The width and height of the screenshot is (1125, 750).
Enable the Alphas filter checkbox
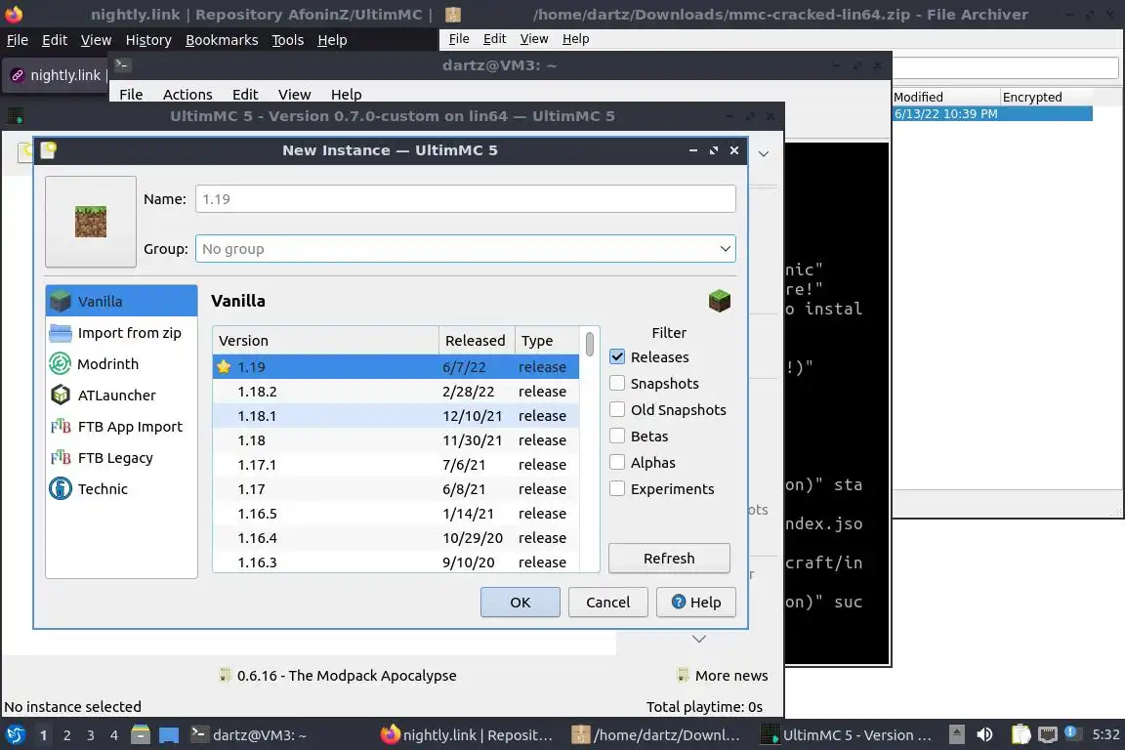(x=617, y=463)
